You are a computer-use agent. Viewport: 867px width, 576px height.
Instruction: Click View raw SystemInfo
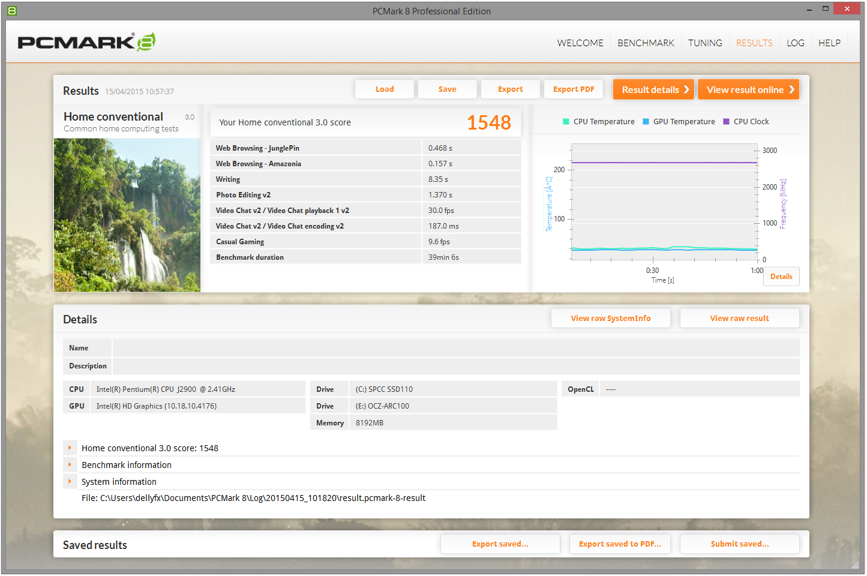[611, 319]
